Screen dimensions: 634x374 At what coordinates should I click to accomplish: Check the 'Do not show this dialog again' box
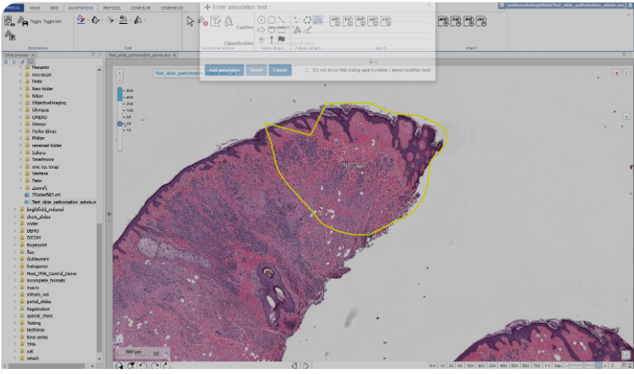[308, 70]
